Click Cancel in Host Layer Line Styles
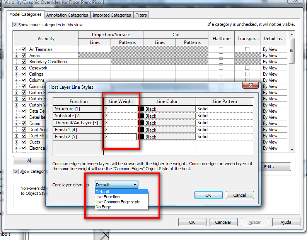 point(240,195)
